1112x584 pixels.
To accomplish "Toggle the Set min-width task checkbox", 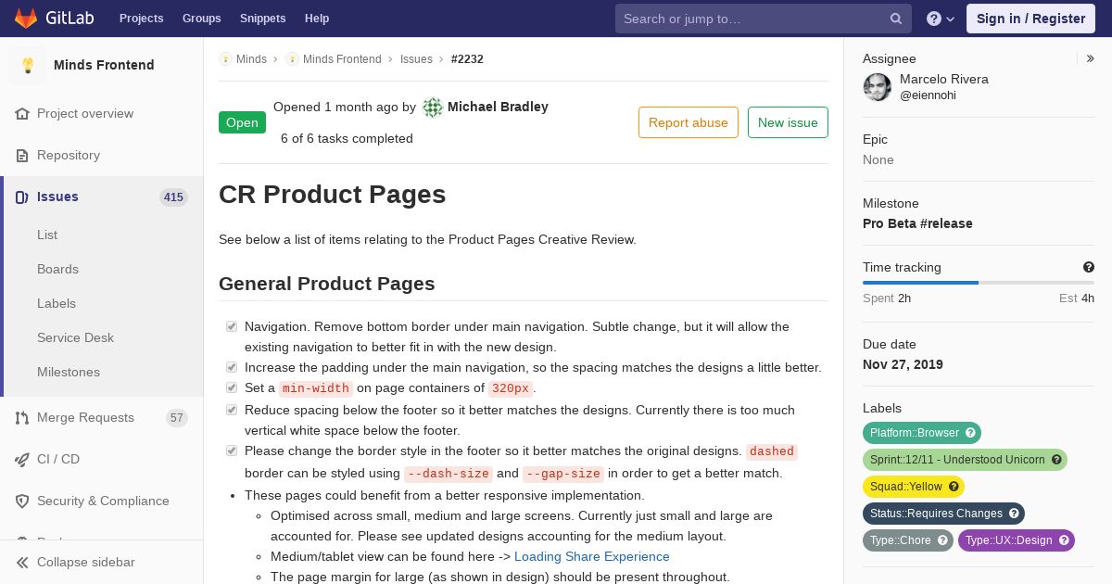I will [x=232, y=387].
